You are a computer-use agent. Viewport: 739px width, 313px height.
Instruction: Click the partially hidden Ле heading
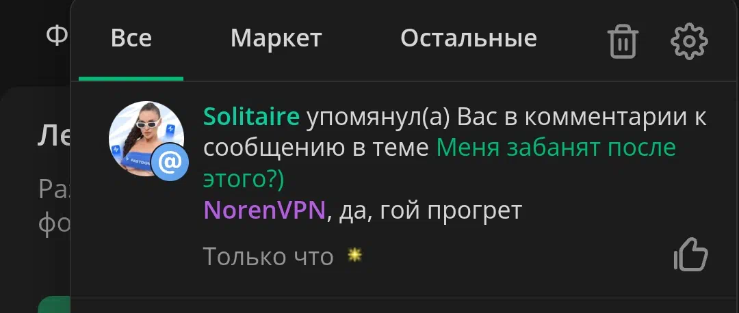point(54,137)
